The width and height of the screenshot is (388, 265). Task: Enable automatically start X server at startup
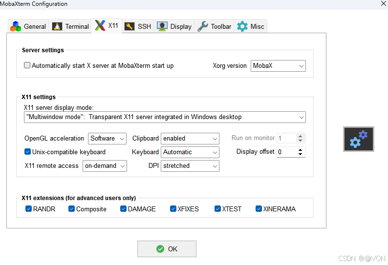tap(27, 65)
